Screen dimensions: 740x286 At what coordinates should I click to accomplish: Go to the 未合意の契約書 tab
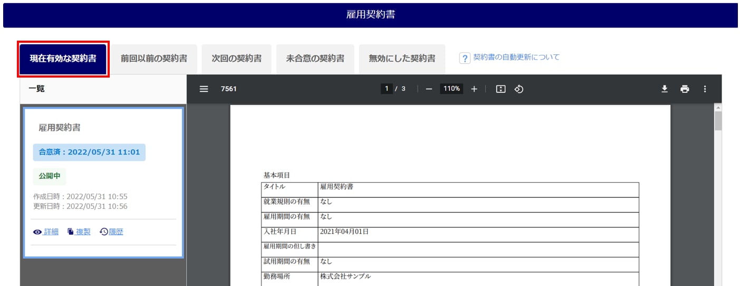pos(315,59)
